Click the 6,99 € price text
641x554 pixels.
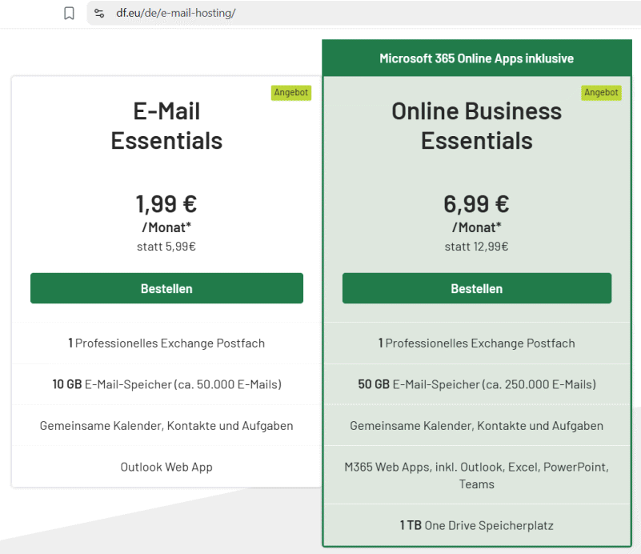(477, 203)
